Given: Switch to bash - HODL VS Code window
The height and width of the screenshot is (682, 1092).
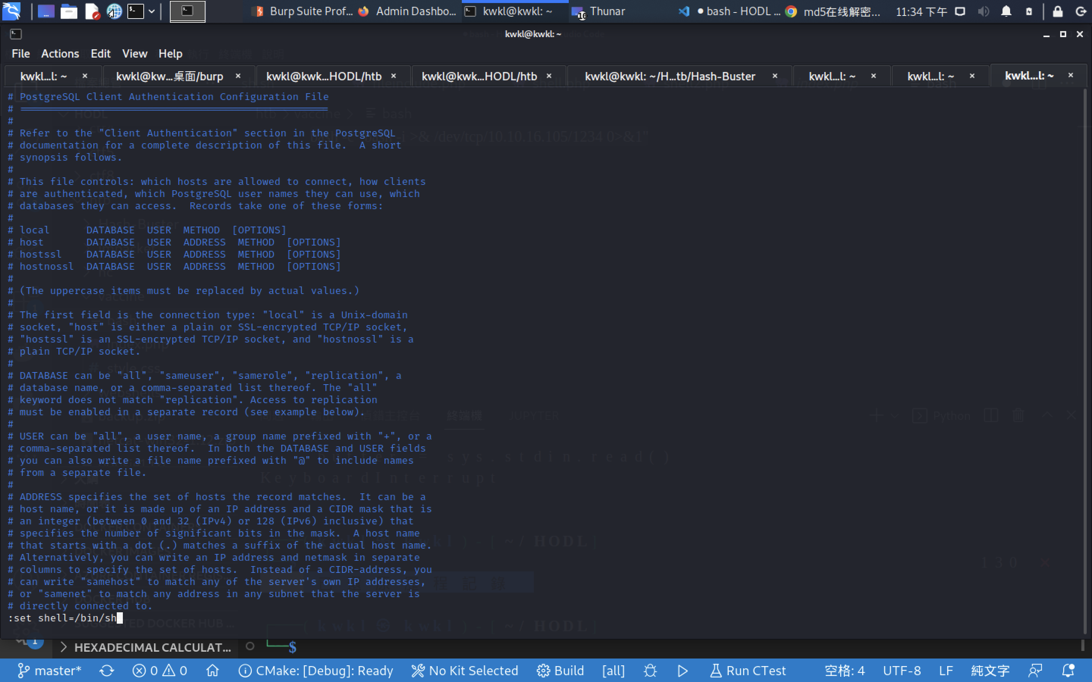Looking at the screenshot, I should coord(729,11).
